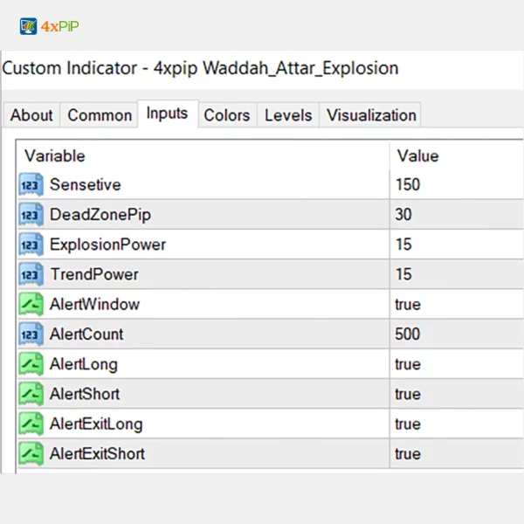Click the Variable column header

click(55, 156)
